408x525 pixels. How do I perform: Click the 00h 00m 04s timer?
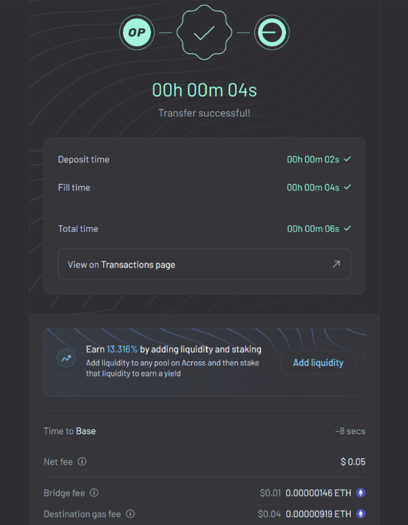(205, 90)
